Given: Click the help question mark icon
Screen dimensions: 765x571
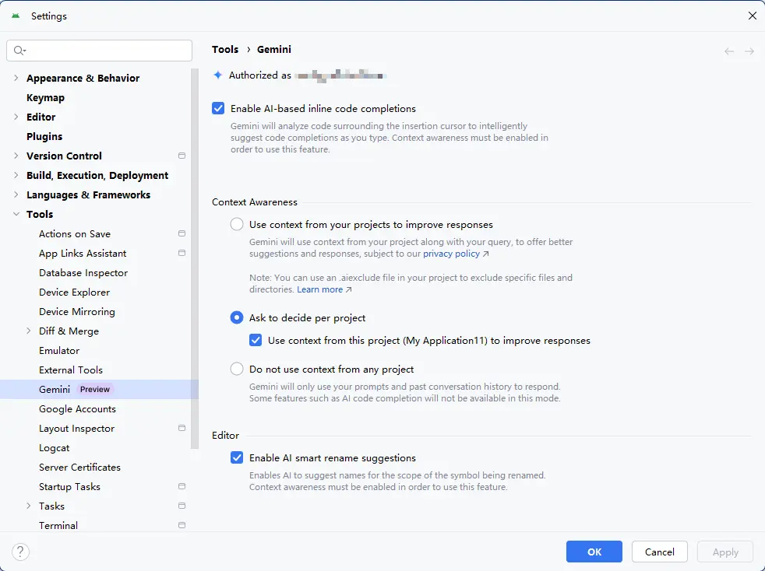Looking at the screenshot, I should click(x=20, y=552).
